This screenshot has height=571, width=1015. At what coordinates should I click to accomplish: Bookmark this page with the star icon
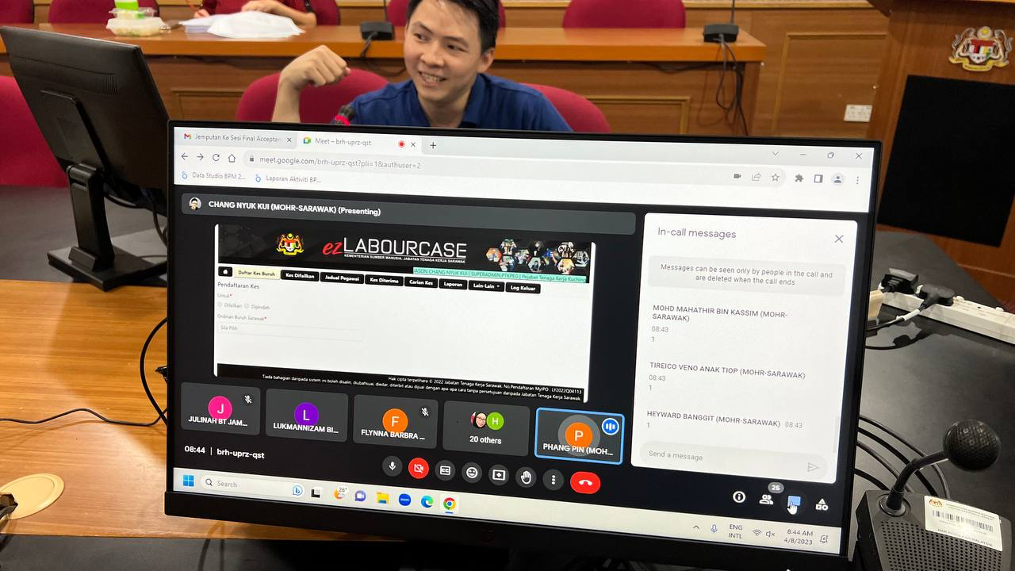click(x=776, y=177)
